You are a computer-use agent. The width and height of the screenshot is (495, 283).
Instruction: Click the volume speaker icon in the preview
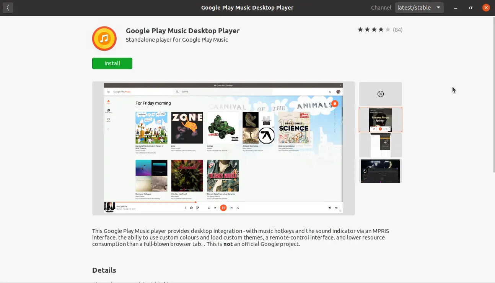tap(330, 208)
